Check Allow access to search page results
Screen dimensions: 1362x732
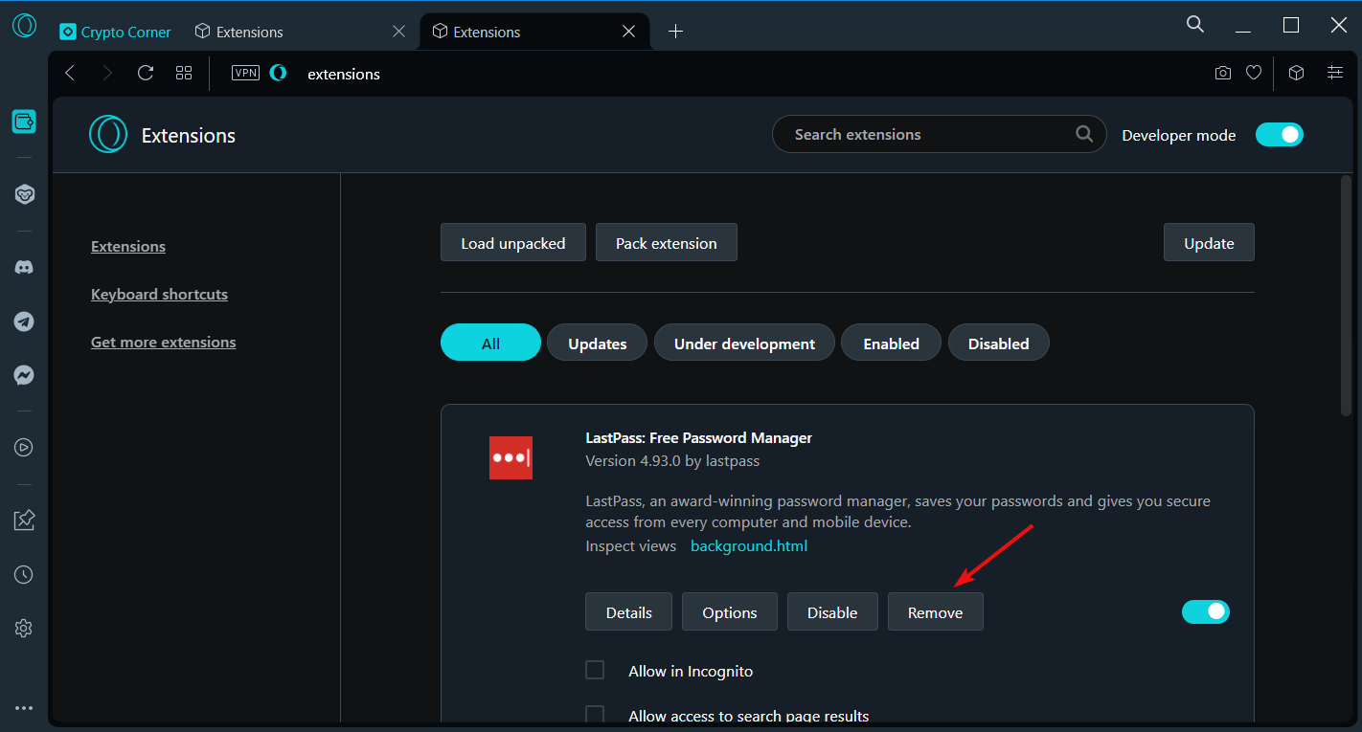coord(595,715)
